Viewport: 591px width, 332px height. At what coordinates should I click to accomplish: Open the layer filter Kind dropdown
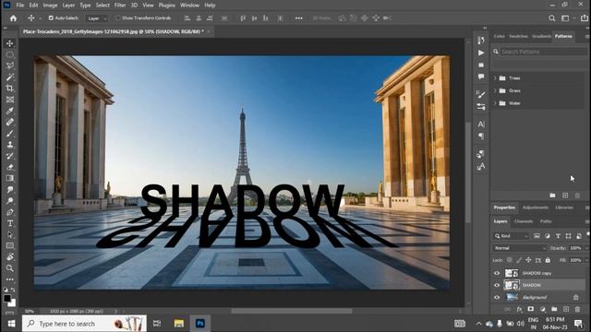[x=511, y=236]
